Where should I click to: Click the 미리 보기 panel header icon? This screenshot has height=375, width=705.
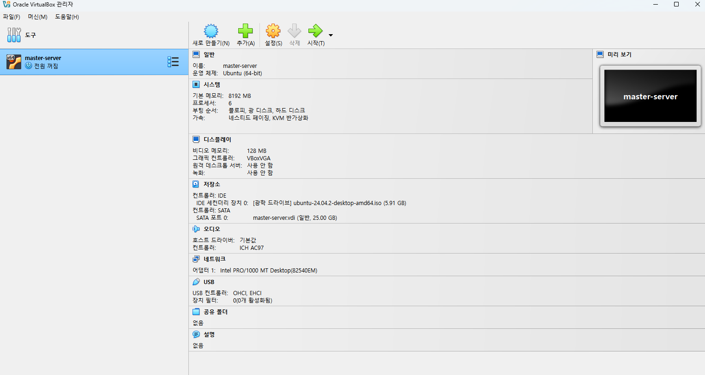pyautogui.click(x=600, y=54)
